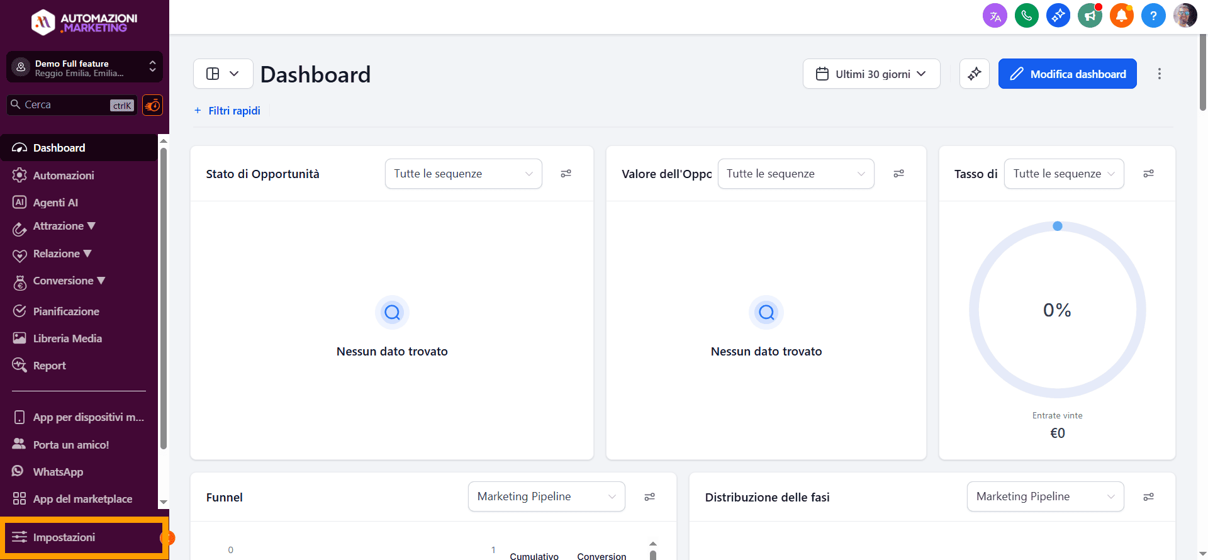
Task: Expand the Conversione sidebar section
Action: pos(69,281)
